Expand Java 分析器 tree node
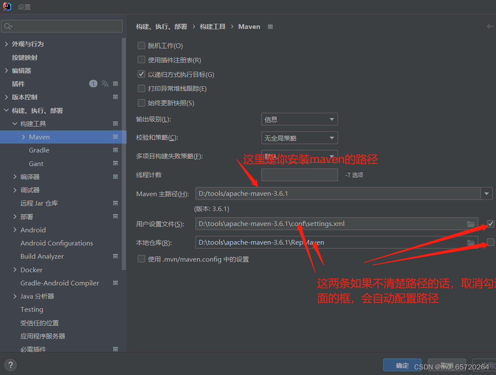Screen dimensions: 496x375 coord(15,296)
